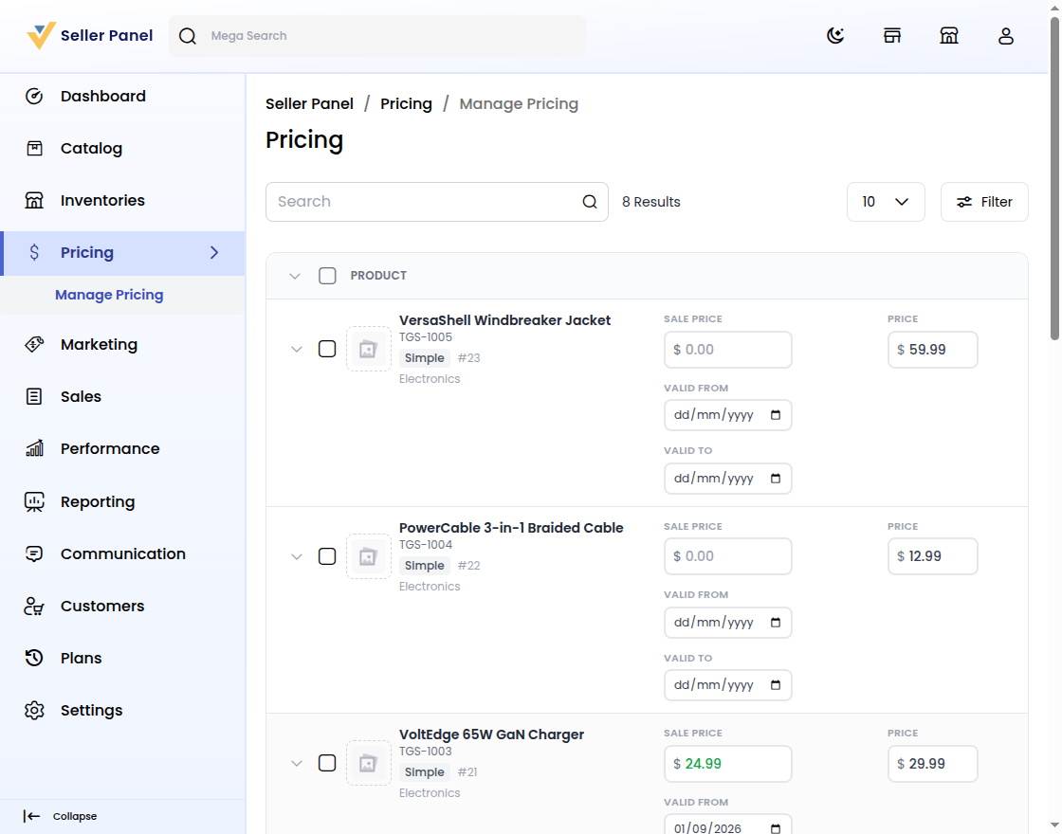Click VoltEdge price field showing 29.99
The image size is (1062, 834).
[x=933, y=764]
